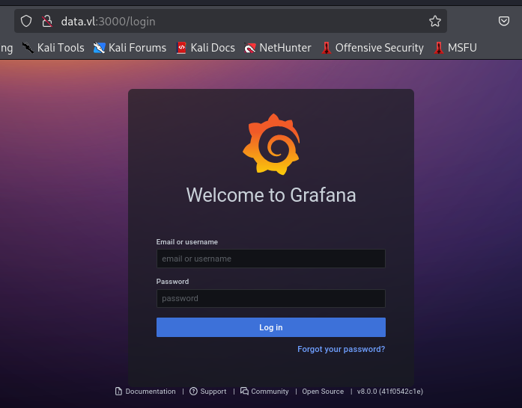Open the MSFU bookmark

tap(455, 48)
